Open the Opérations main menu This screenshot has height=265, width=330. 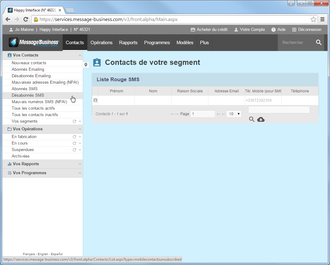(102, 43)
